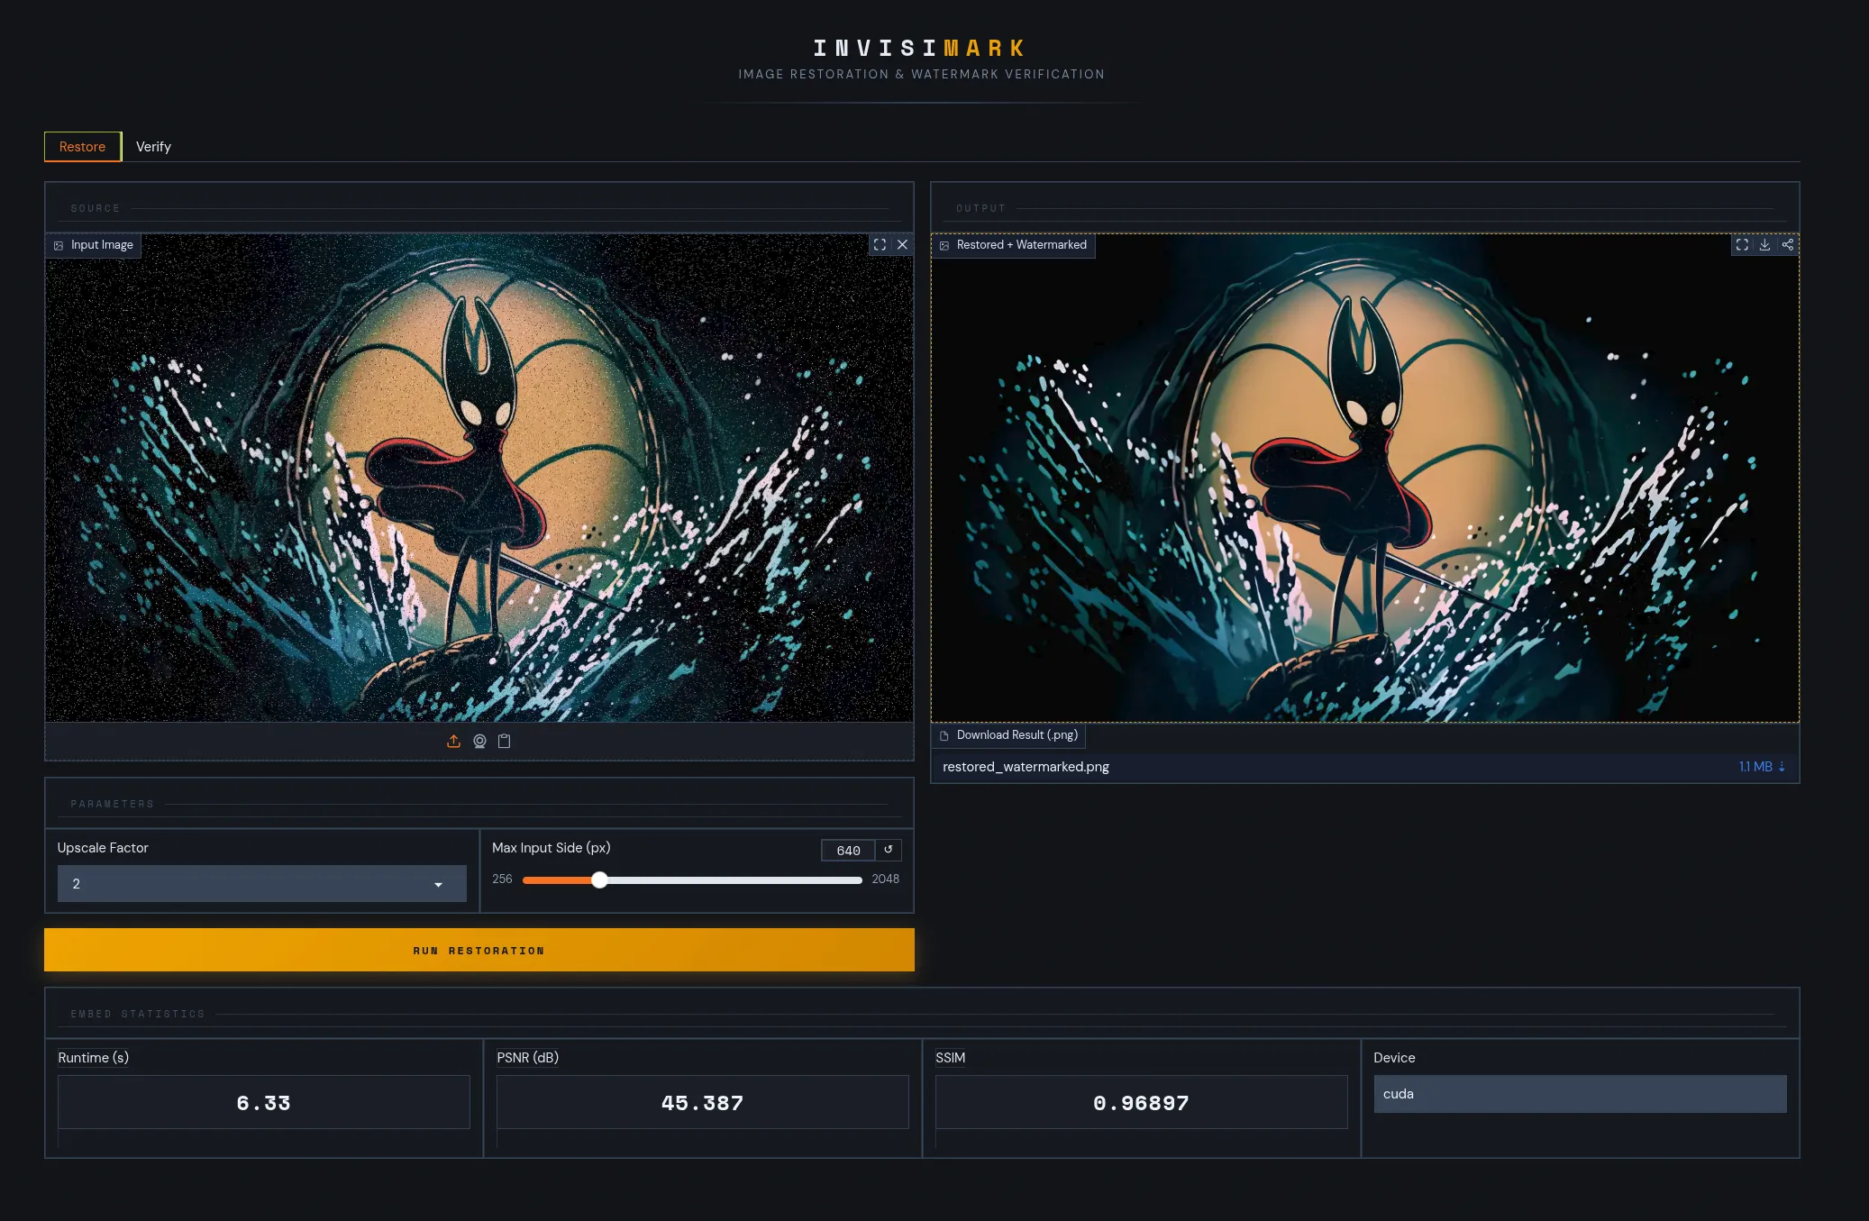Click the Runtime (s) value field
The width and height of the screenshot is (1869, 1221).
[264, 1103]
